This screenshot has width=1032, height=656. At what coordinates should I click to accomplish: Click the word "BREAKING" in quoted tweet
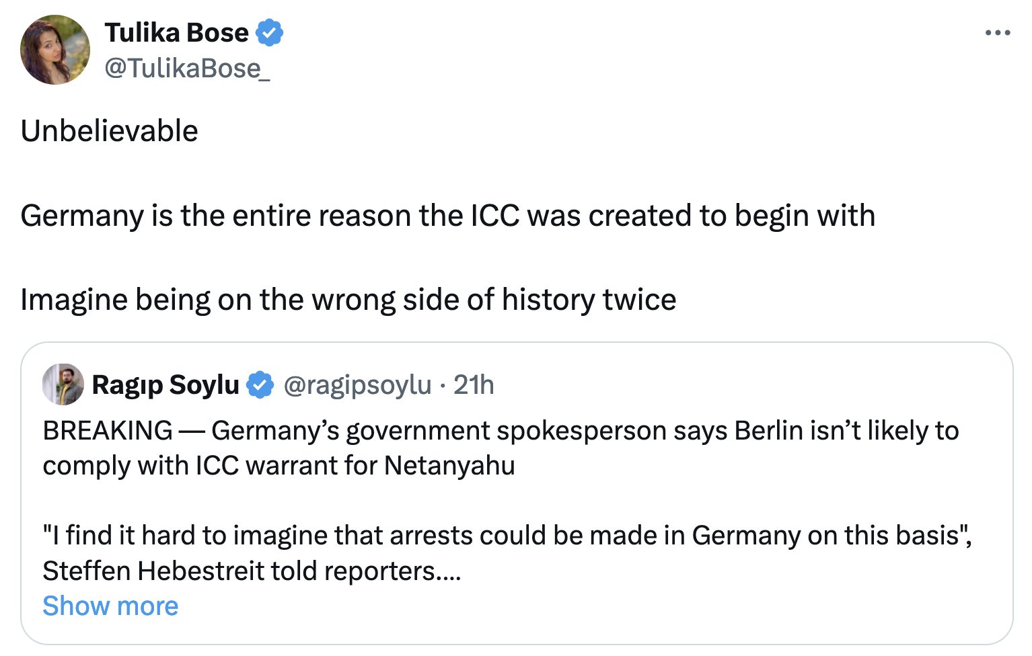(108, 431)
